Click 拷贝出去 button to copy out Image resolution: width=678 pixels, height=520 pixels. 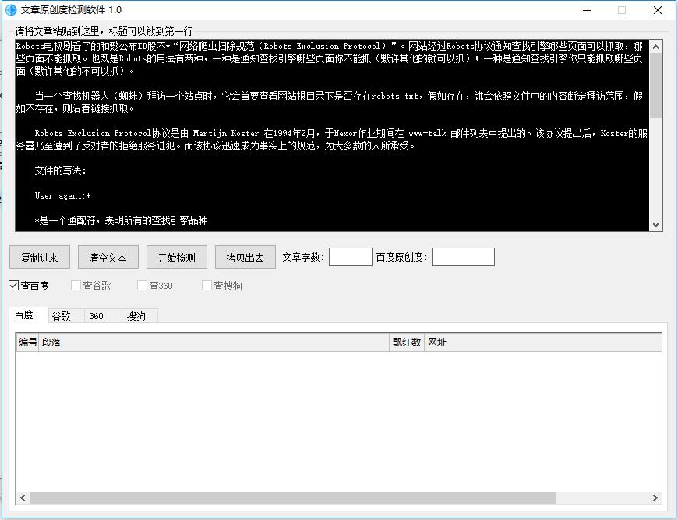(x=245, y=258)
